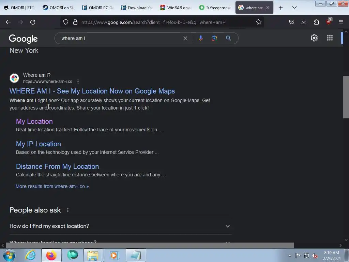Screen dimensions: 349x262
Task: Open a new browser tab
Action: point(281,8)
